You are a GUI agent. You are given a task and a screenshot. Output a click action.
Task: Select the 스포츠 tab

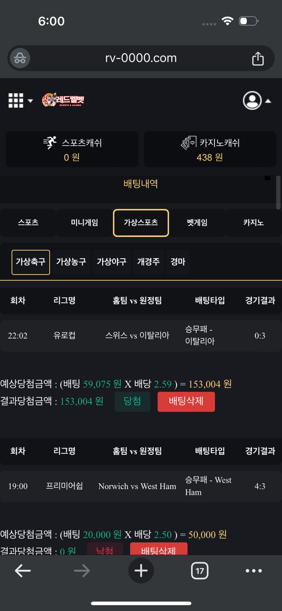click(x=28, y=223)
